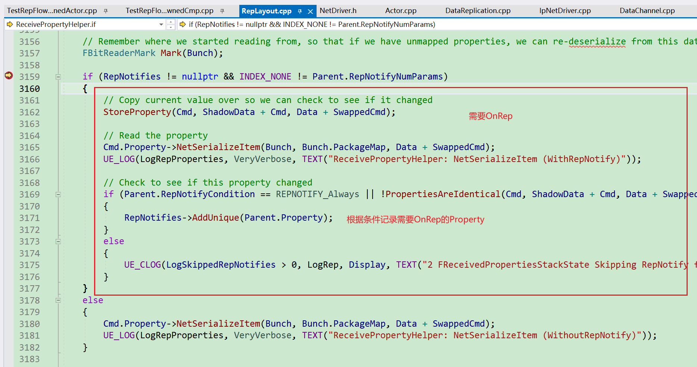Click the navigation bar stepper up arrow
Viewport: 697px width, 367px height.
tap(171, 22)
